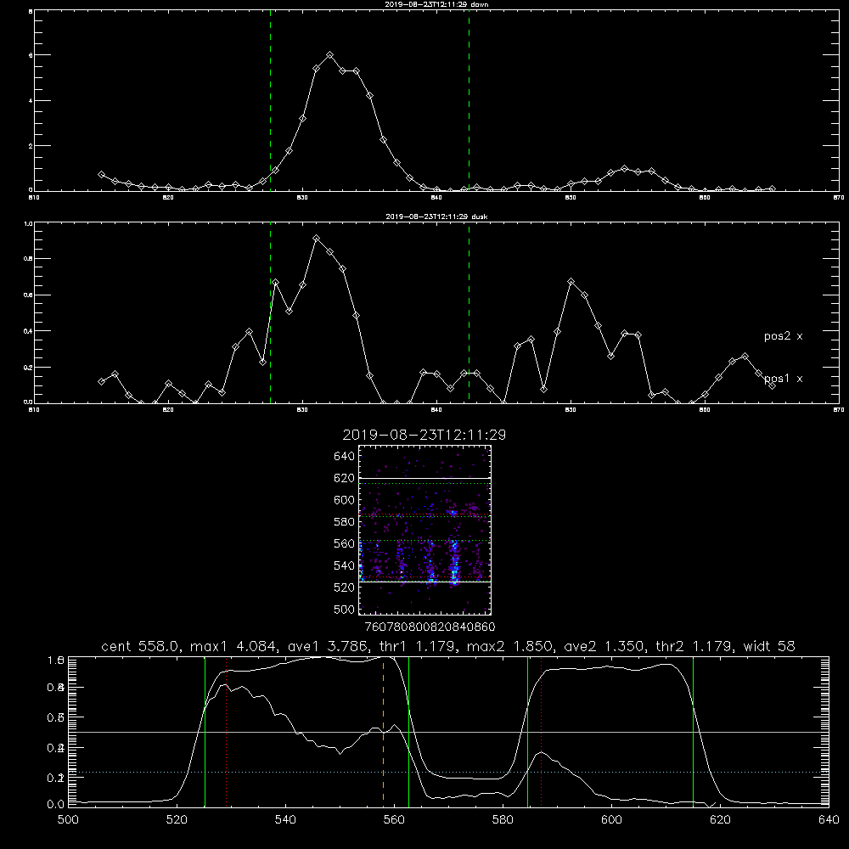Click the crowded x-axis labels below the spectrogram
Screen dimensions: 849x849
coord(430,627)
